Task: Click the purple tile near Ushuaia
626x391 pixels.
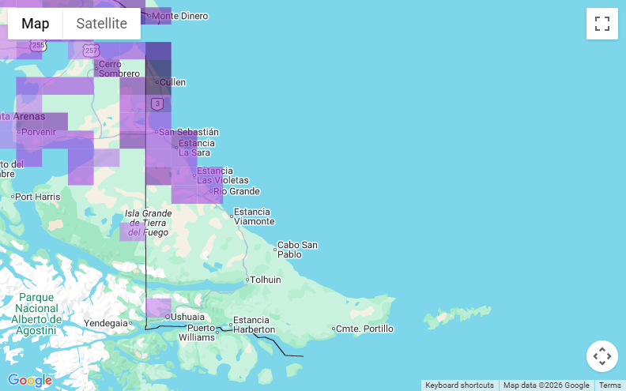Action: click(x=158, y=306)
